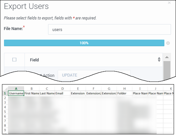The image size is (176, 136).
Task: Select spreadsheet column D header
Action: point(63,89)
